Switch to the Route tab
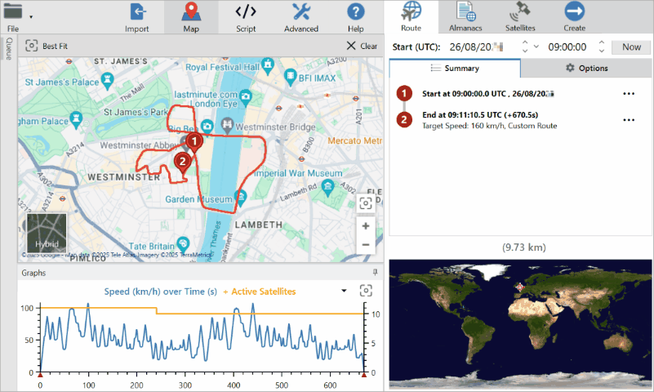The image size is (654, 392). tap(411, 16)
